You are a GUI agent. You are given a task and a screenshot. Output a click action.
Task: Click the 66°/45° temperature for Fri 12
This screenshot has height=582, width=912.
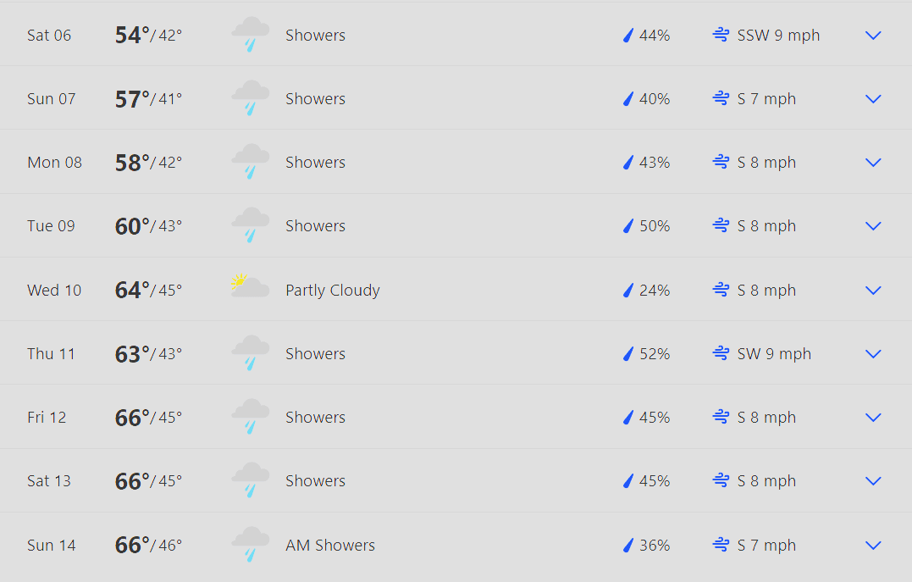coord(148,418)
